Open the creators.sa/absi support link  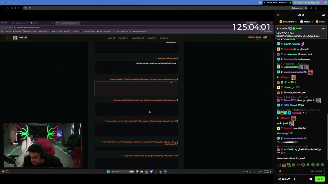(289, 36)
